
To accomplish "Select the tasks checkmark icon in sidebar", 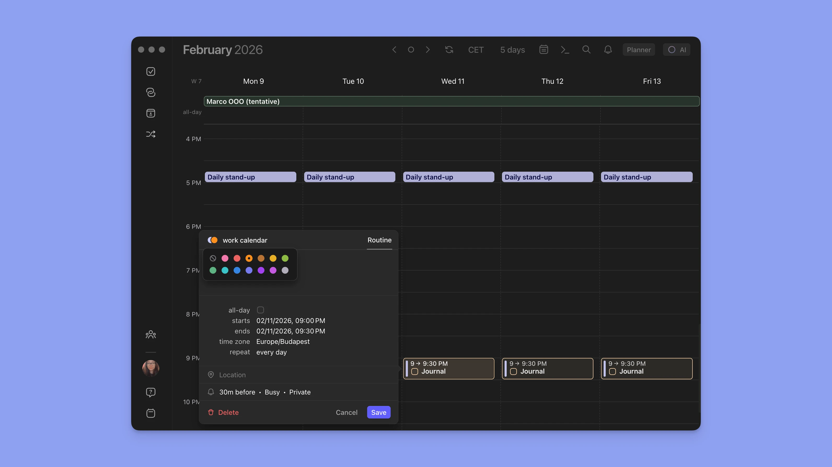I will [x=151, y=71].
